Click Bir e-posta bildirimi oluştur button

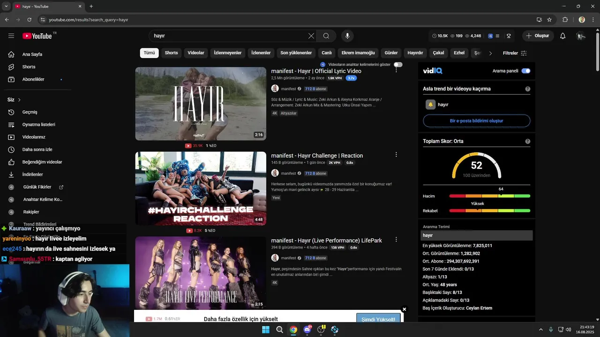coord(476,121)
